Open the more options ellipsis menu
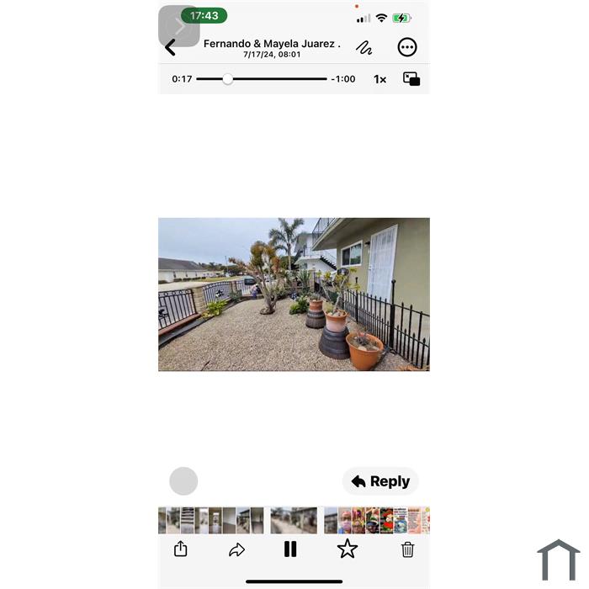 [x=407, y=47]
